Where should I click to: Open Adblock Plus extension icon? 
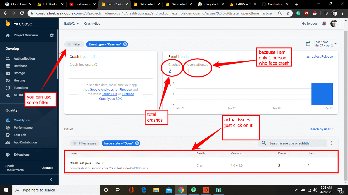point(306,13)
